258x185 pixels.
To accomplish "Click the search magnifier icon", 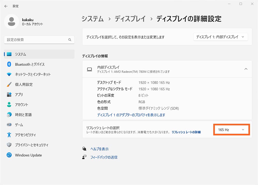I will coord(70,40).
